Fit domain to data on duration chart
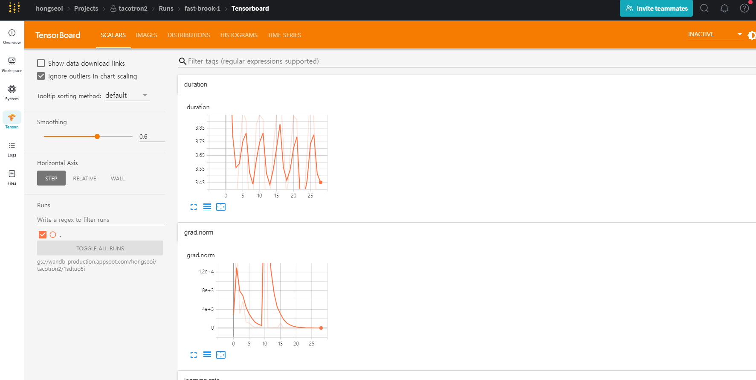This screenshot has width=756, height=380. click(x=221, y=207)
